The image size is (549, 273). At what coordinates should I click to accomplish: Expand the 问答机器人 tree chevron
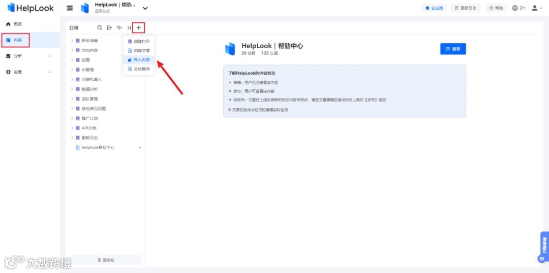pos(72,79)
